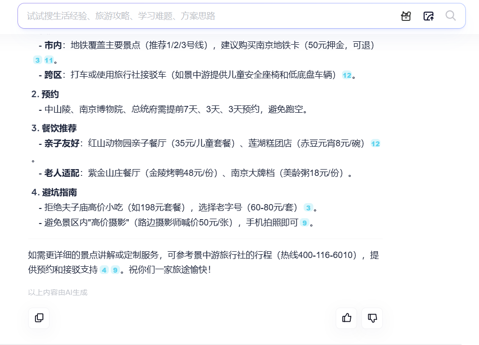Image resolution: width=479 pixels, height=345 pixels.
Task: Open citation 4 in the closing paragraph
Action: [x=103, y=270]
